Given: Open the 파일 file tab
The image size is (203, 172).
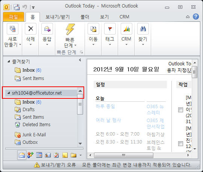Looking at the screenshot, I should (14, 17).
